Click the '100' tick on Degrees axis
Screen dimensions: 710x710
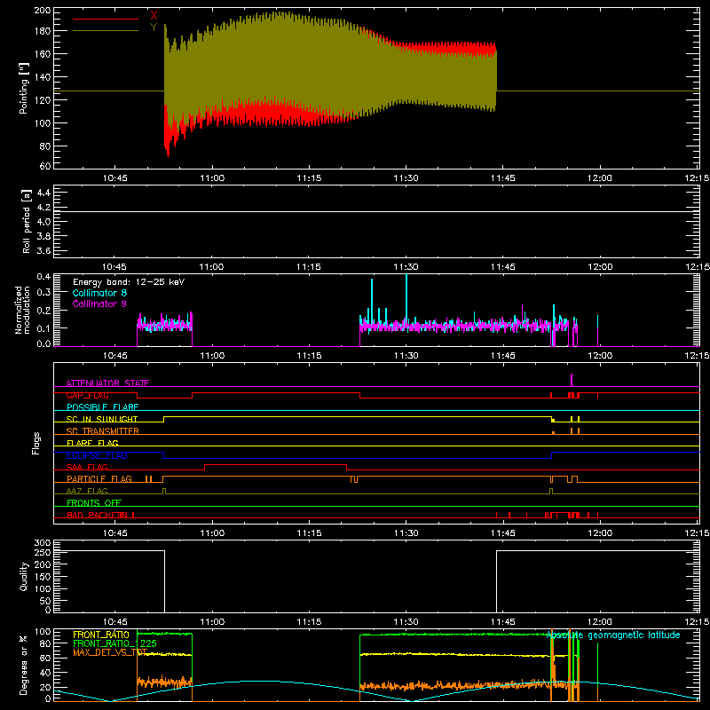(43, 632)
